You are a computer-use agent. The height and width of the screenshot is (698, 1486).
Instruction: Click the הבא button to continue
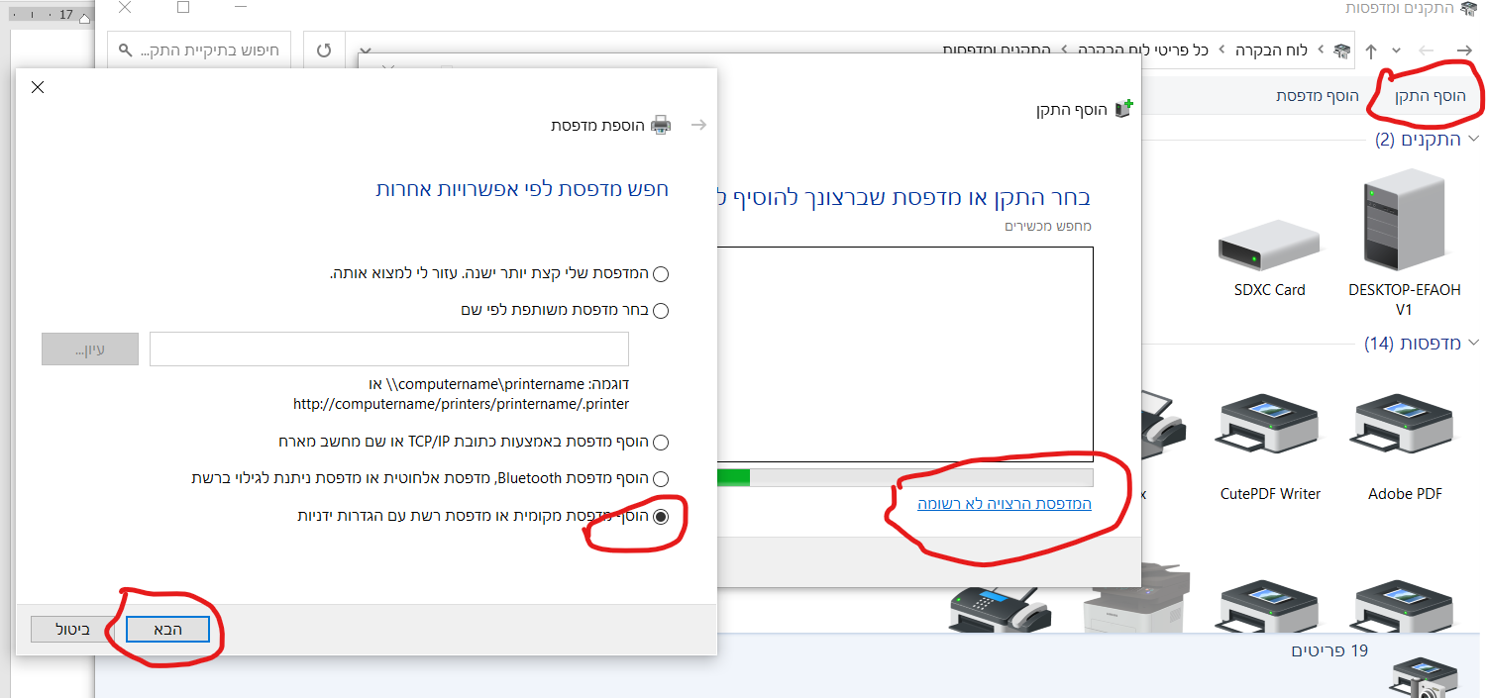166,629
